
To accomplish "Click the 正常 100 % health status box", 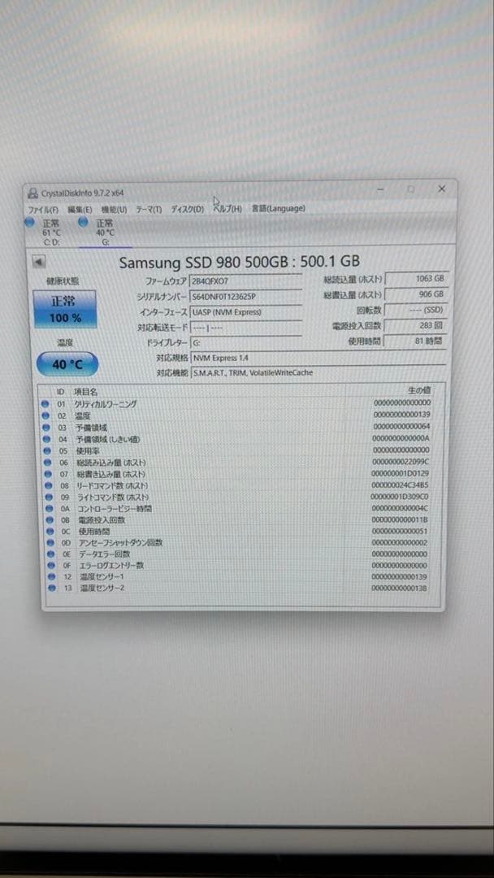I will 65,309.
